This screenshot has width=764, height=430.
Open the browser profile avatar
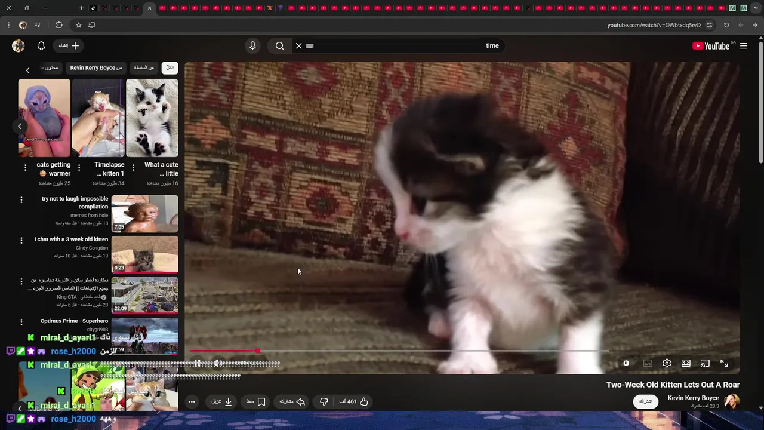pyautogui.click(x=23, y=25)
